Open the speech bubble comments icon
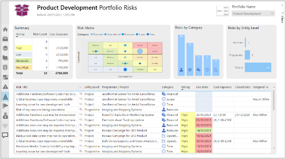 coord(5,135)
